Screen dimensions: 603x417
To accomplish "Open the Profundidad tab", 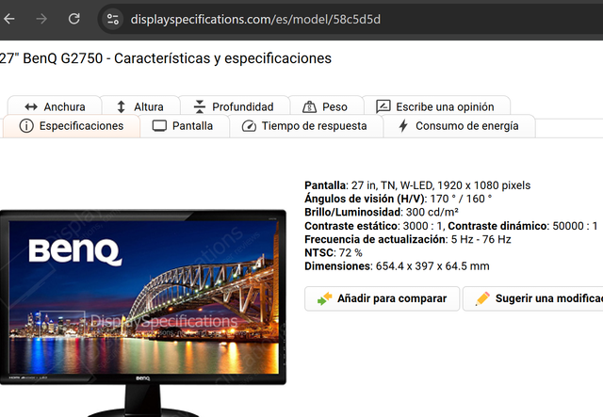I will pyautogui.click(x=235, y=106).
